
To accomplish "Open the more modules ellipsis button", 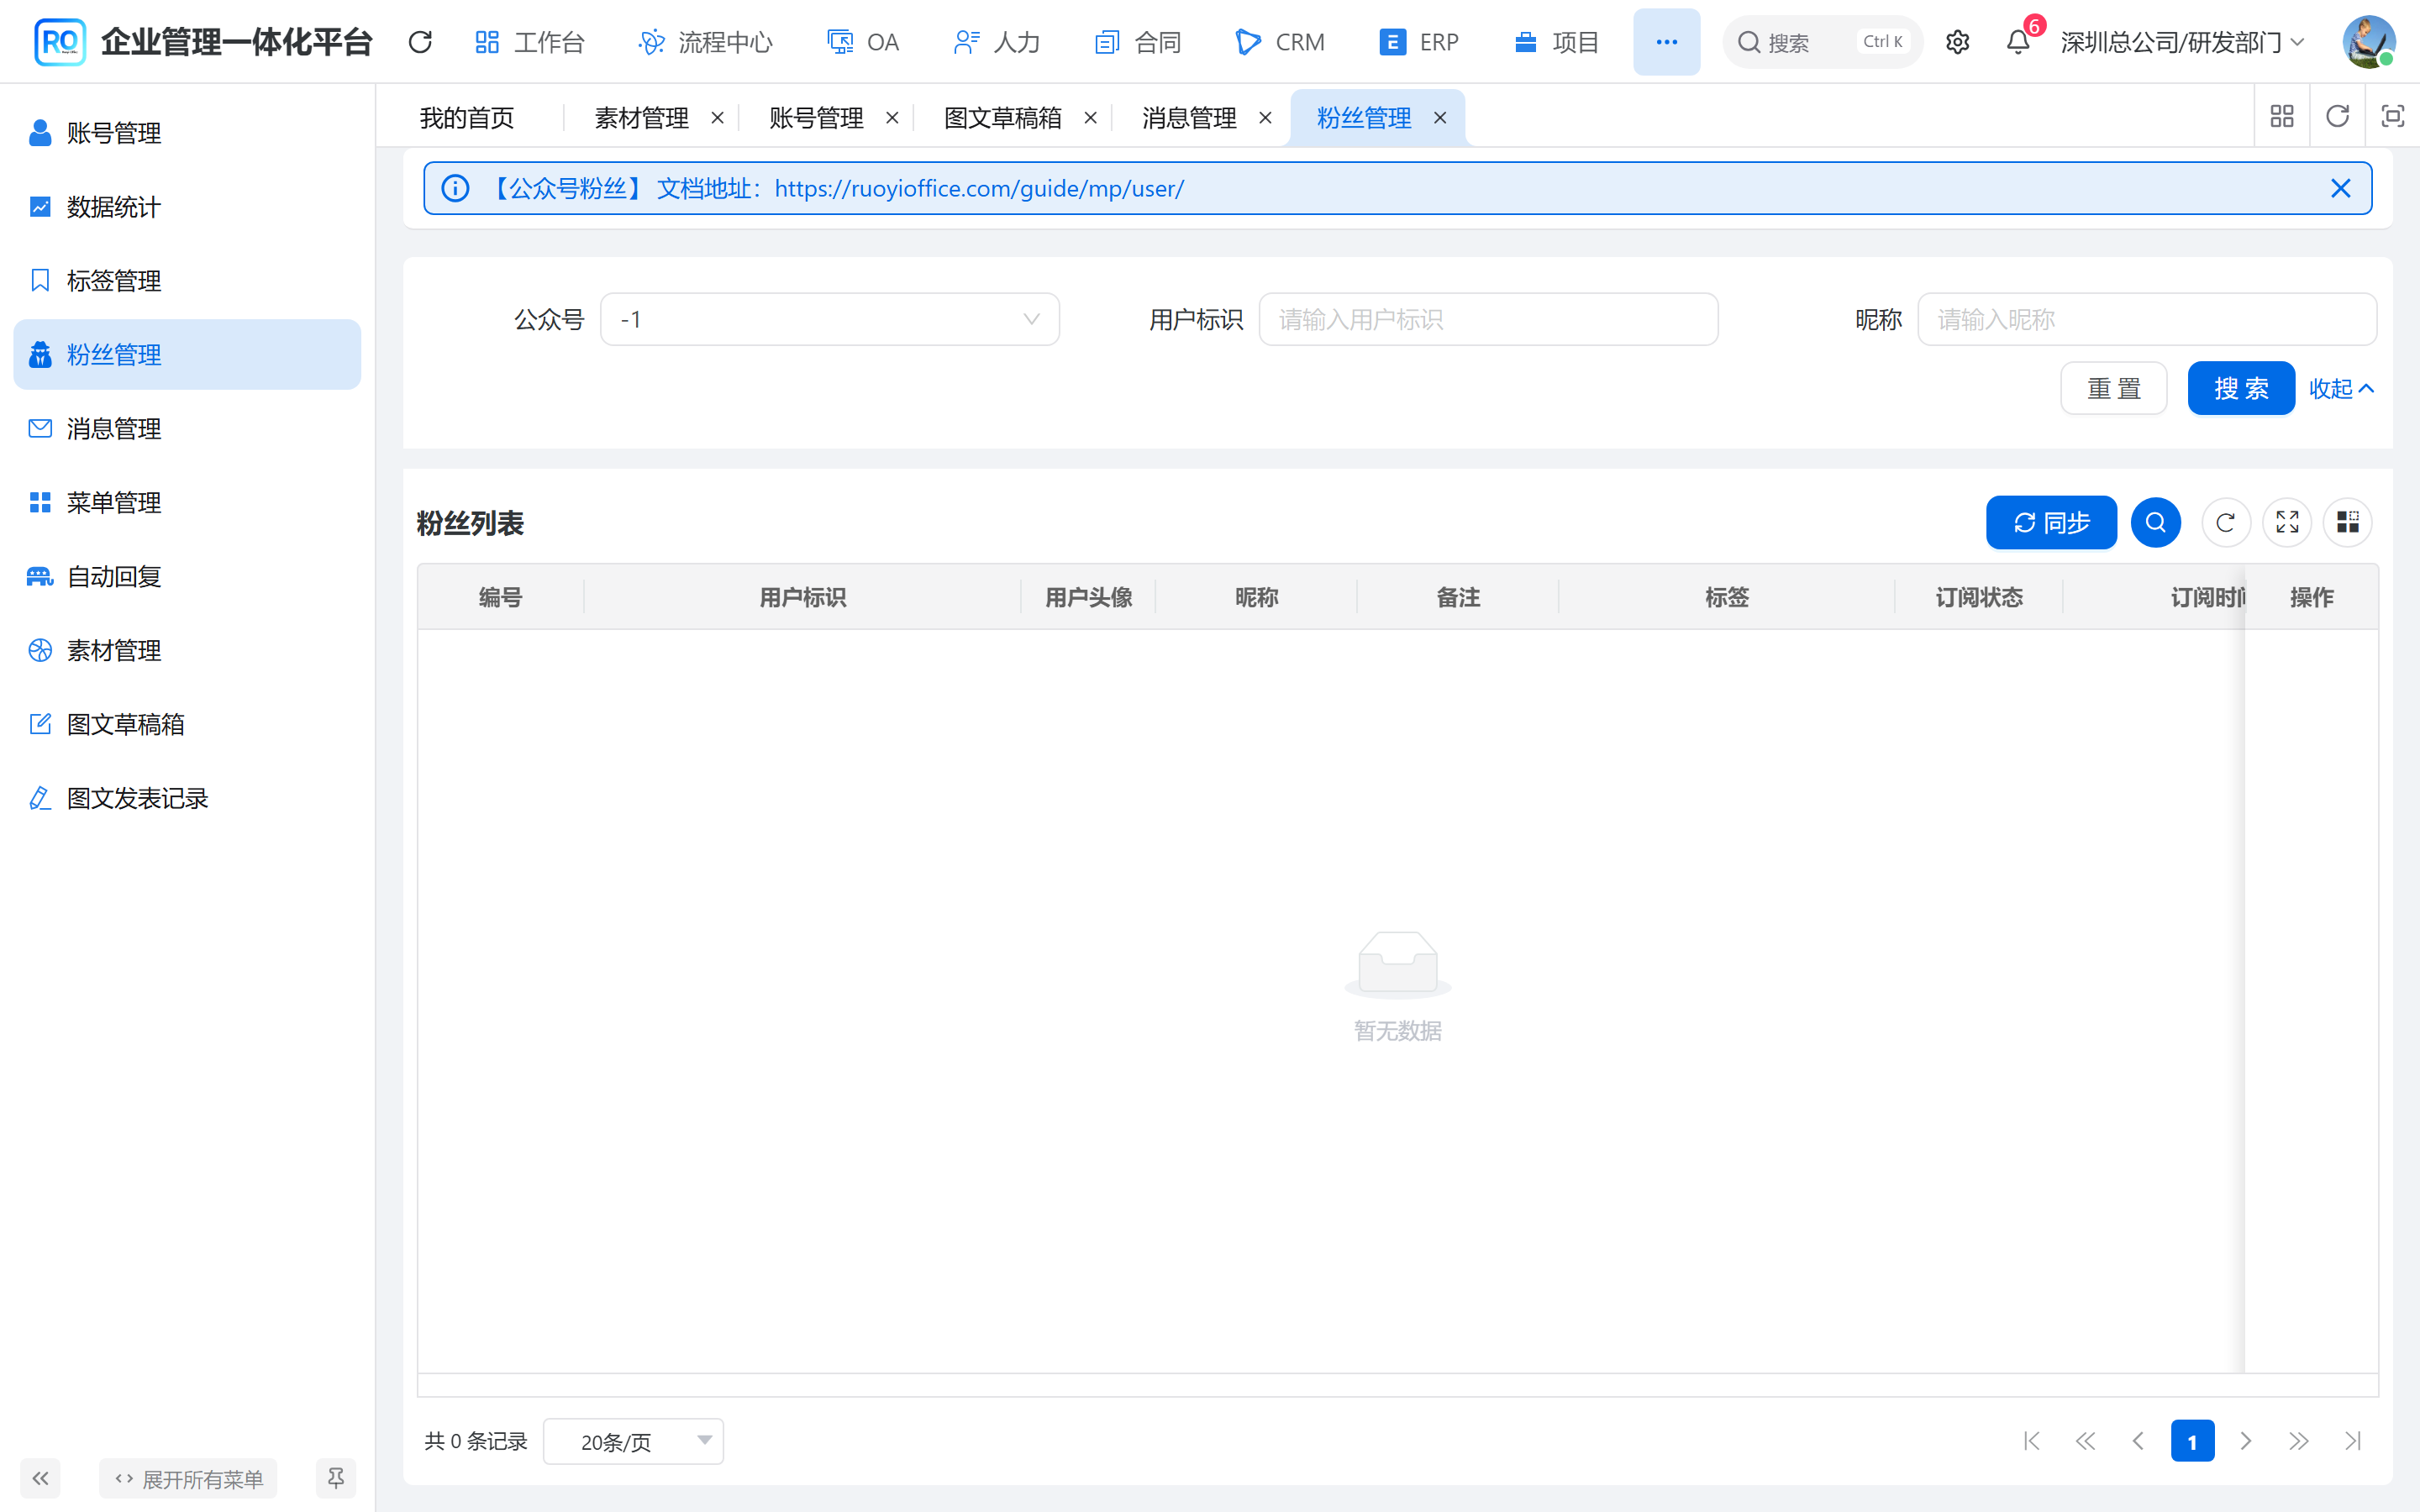I will 1666,42.
